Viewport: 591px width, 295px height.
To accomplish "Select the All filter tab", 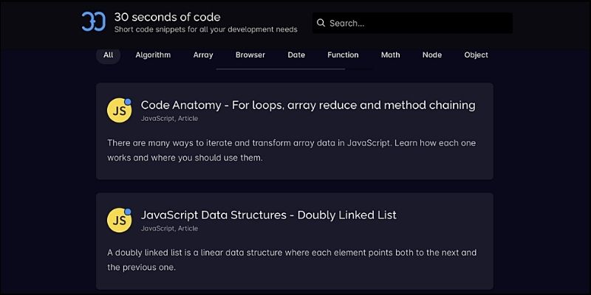I will [108, 55].
